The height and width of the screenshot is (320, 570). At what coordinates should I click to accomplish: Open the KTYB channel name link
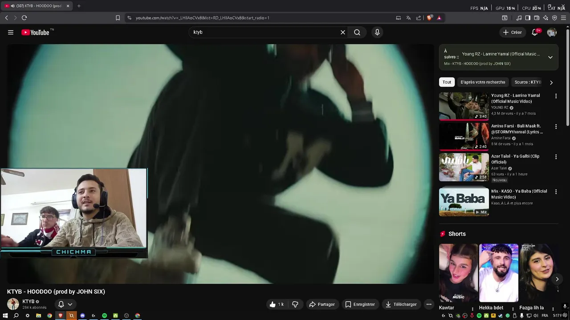28,301
